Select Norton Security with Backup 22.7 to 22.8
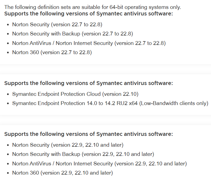211x180 pixels. point(72,34)
